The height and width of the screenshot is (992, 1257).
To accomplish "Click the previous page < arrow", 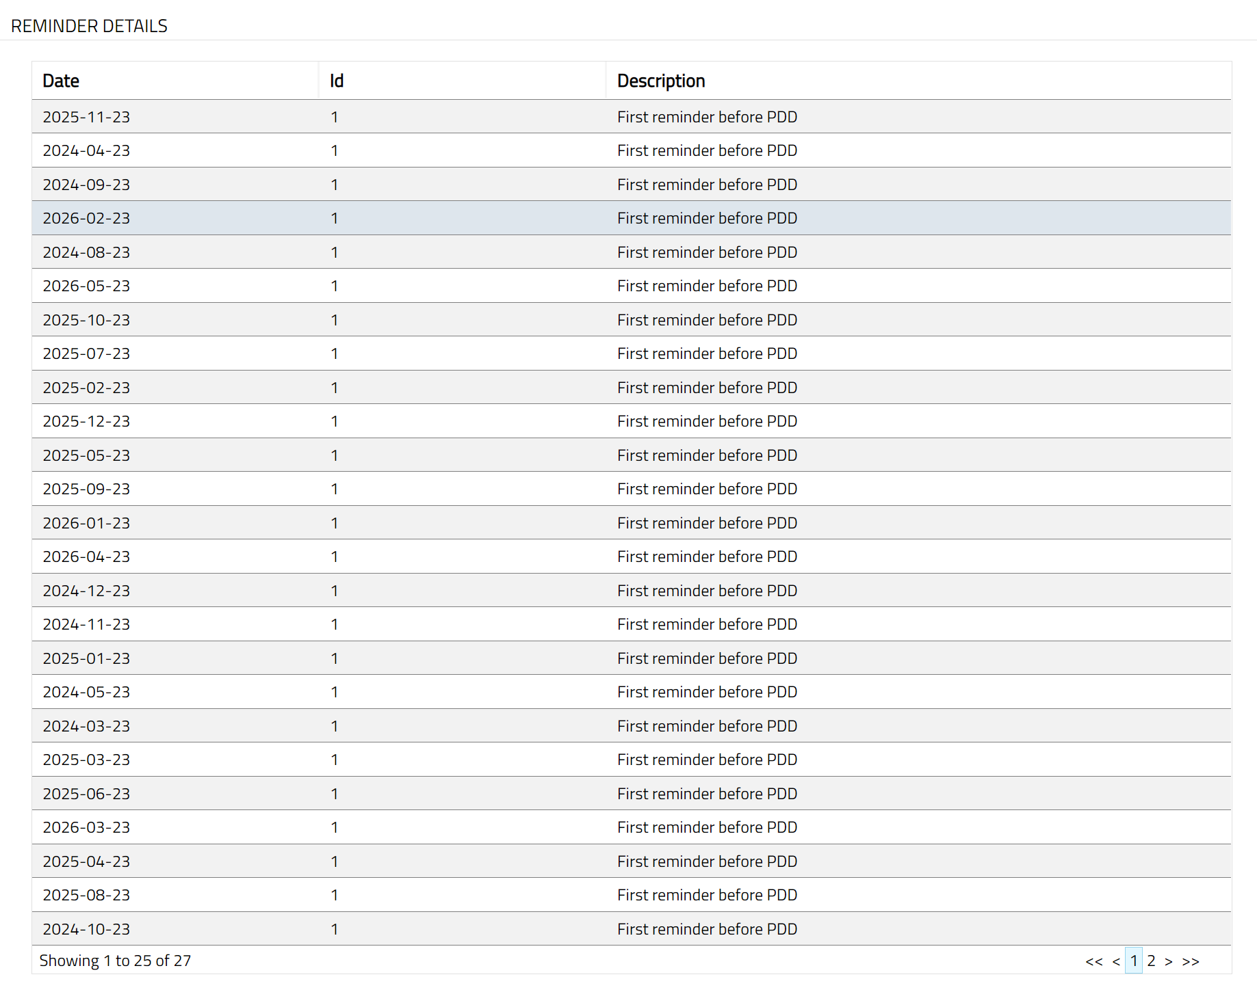I will point(1116,961).
